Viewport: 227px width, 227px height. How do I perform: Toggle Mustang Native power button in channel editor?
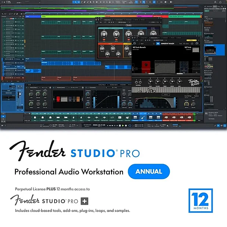pos(54,88)
